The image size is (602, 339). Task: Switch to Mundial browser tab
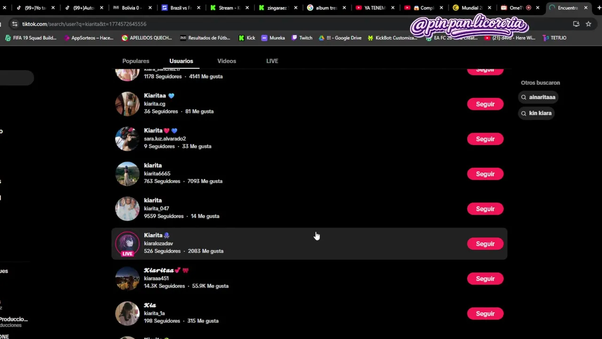(x=472, y=8)
